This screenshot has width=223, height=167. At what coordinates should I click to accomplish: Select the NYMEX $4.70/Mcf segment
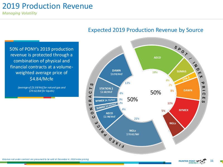click(106, 100)
